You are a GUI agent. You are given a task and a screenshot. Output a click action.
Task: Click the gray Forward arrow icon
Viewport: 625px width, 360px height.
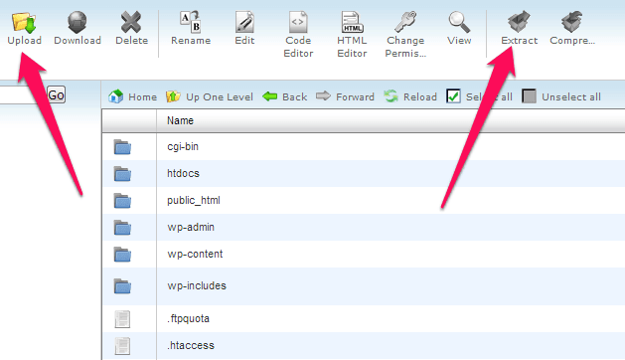pyautogui.click(x=323, y=95)
